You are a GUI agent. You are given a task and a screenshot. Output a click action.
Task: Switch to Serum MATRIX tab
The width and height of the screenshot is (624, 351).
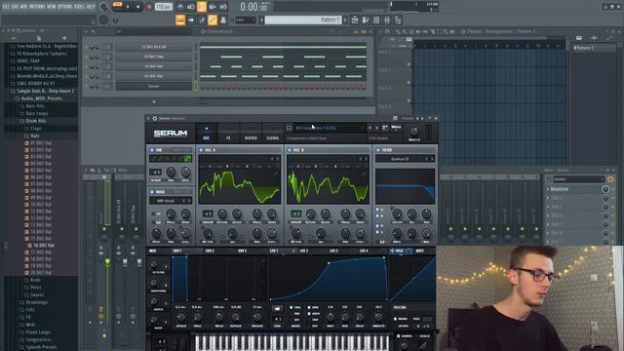click(251, 134)
